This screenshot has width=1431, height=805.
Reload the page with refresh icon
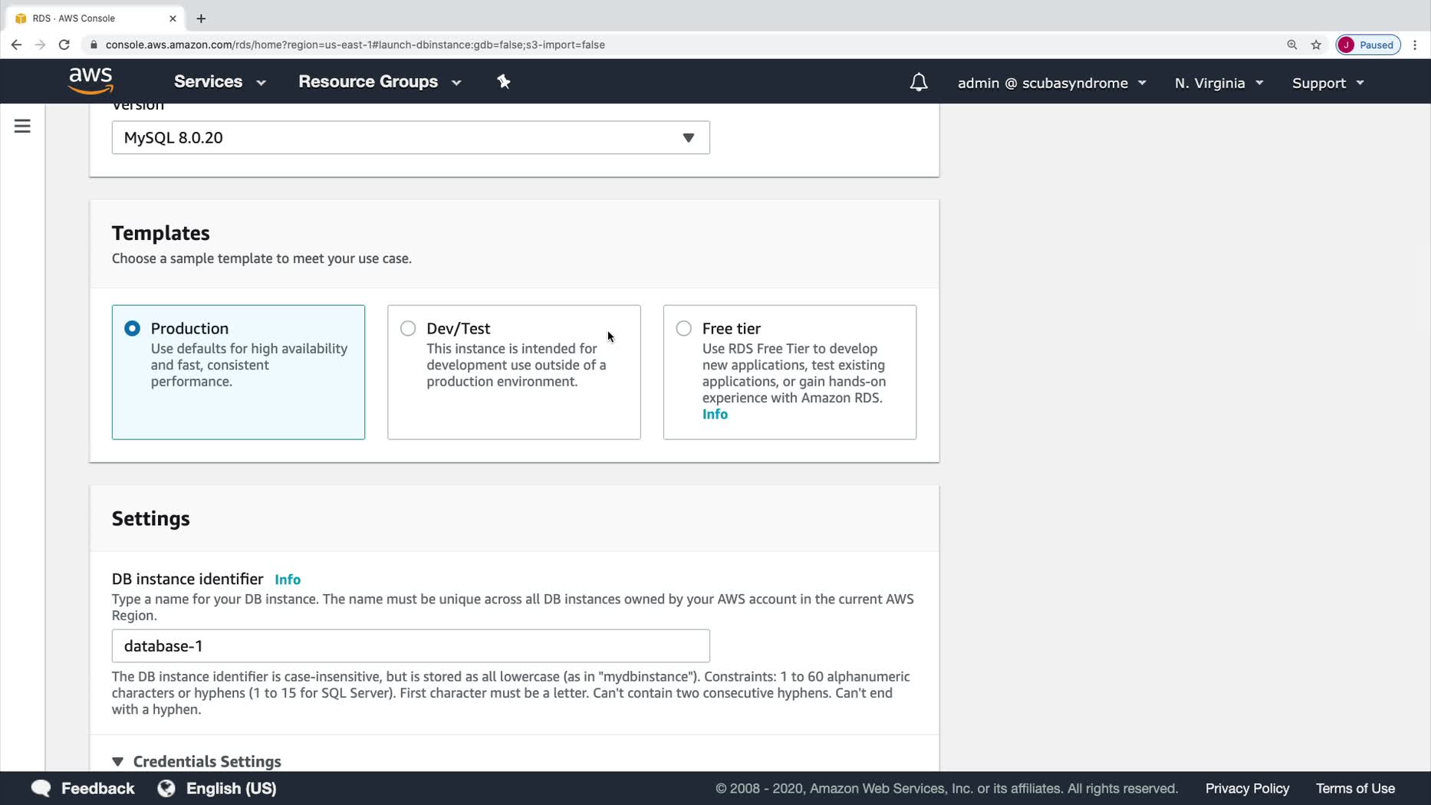coord(64,44)
